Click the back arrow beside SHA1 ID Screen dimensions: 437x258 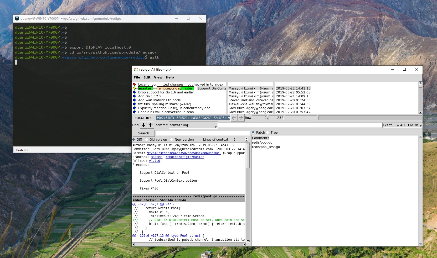(234, 118)
